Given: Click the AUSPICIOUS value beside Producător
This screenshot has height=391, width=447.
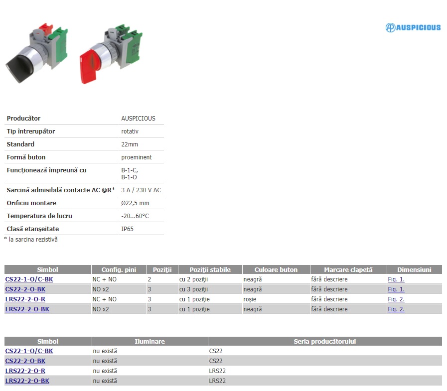Looking at the screenshot, I should point(138,118).
